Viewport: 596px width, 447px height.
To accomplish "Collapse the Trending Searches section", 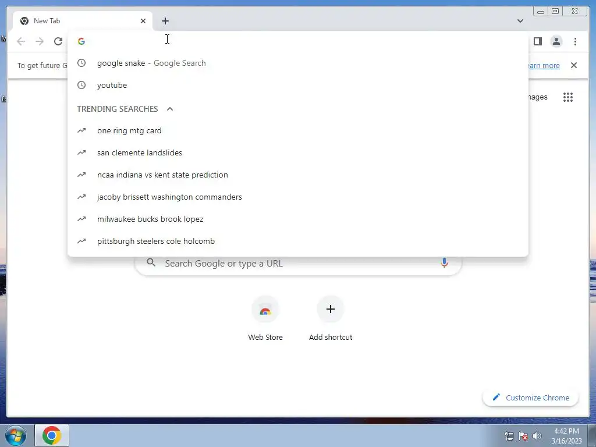I will pos(170,109).
